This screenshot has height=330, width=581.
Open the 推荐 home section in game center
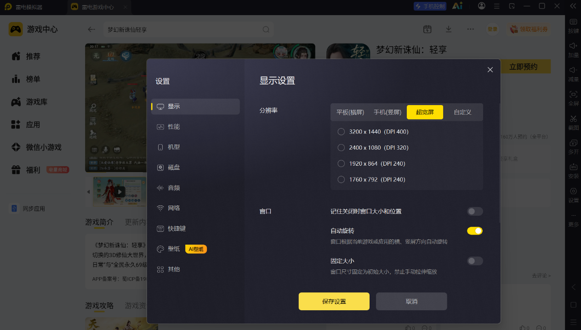tap(26, 56)
